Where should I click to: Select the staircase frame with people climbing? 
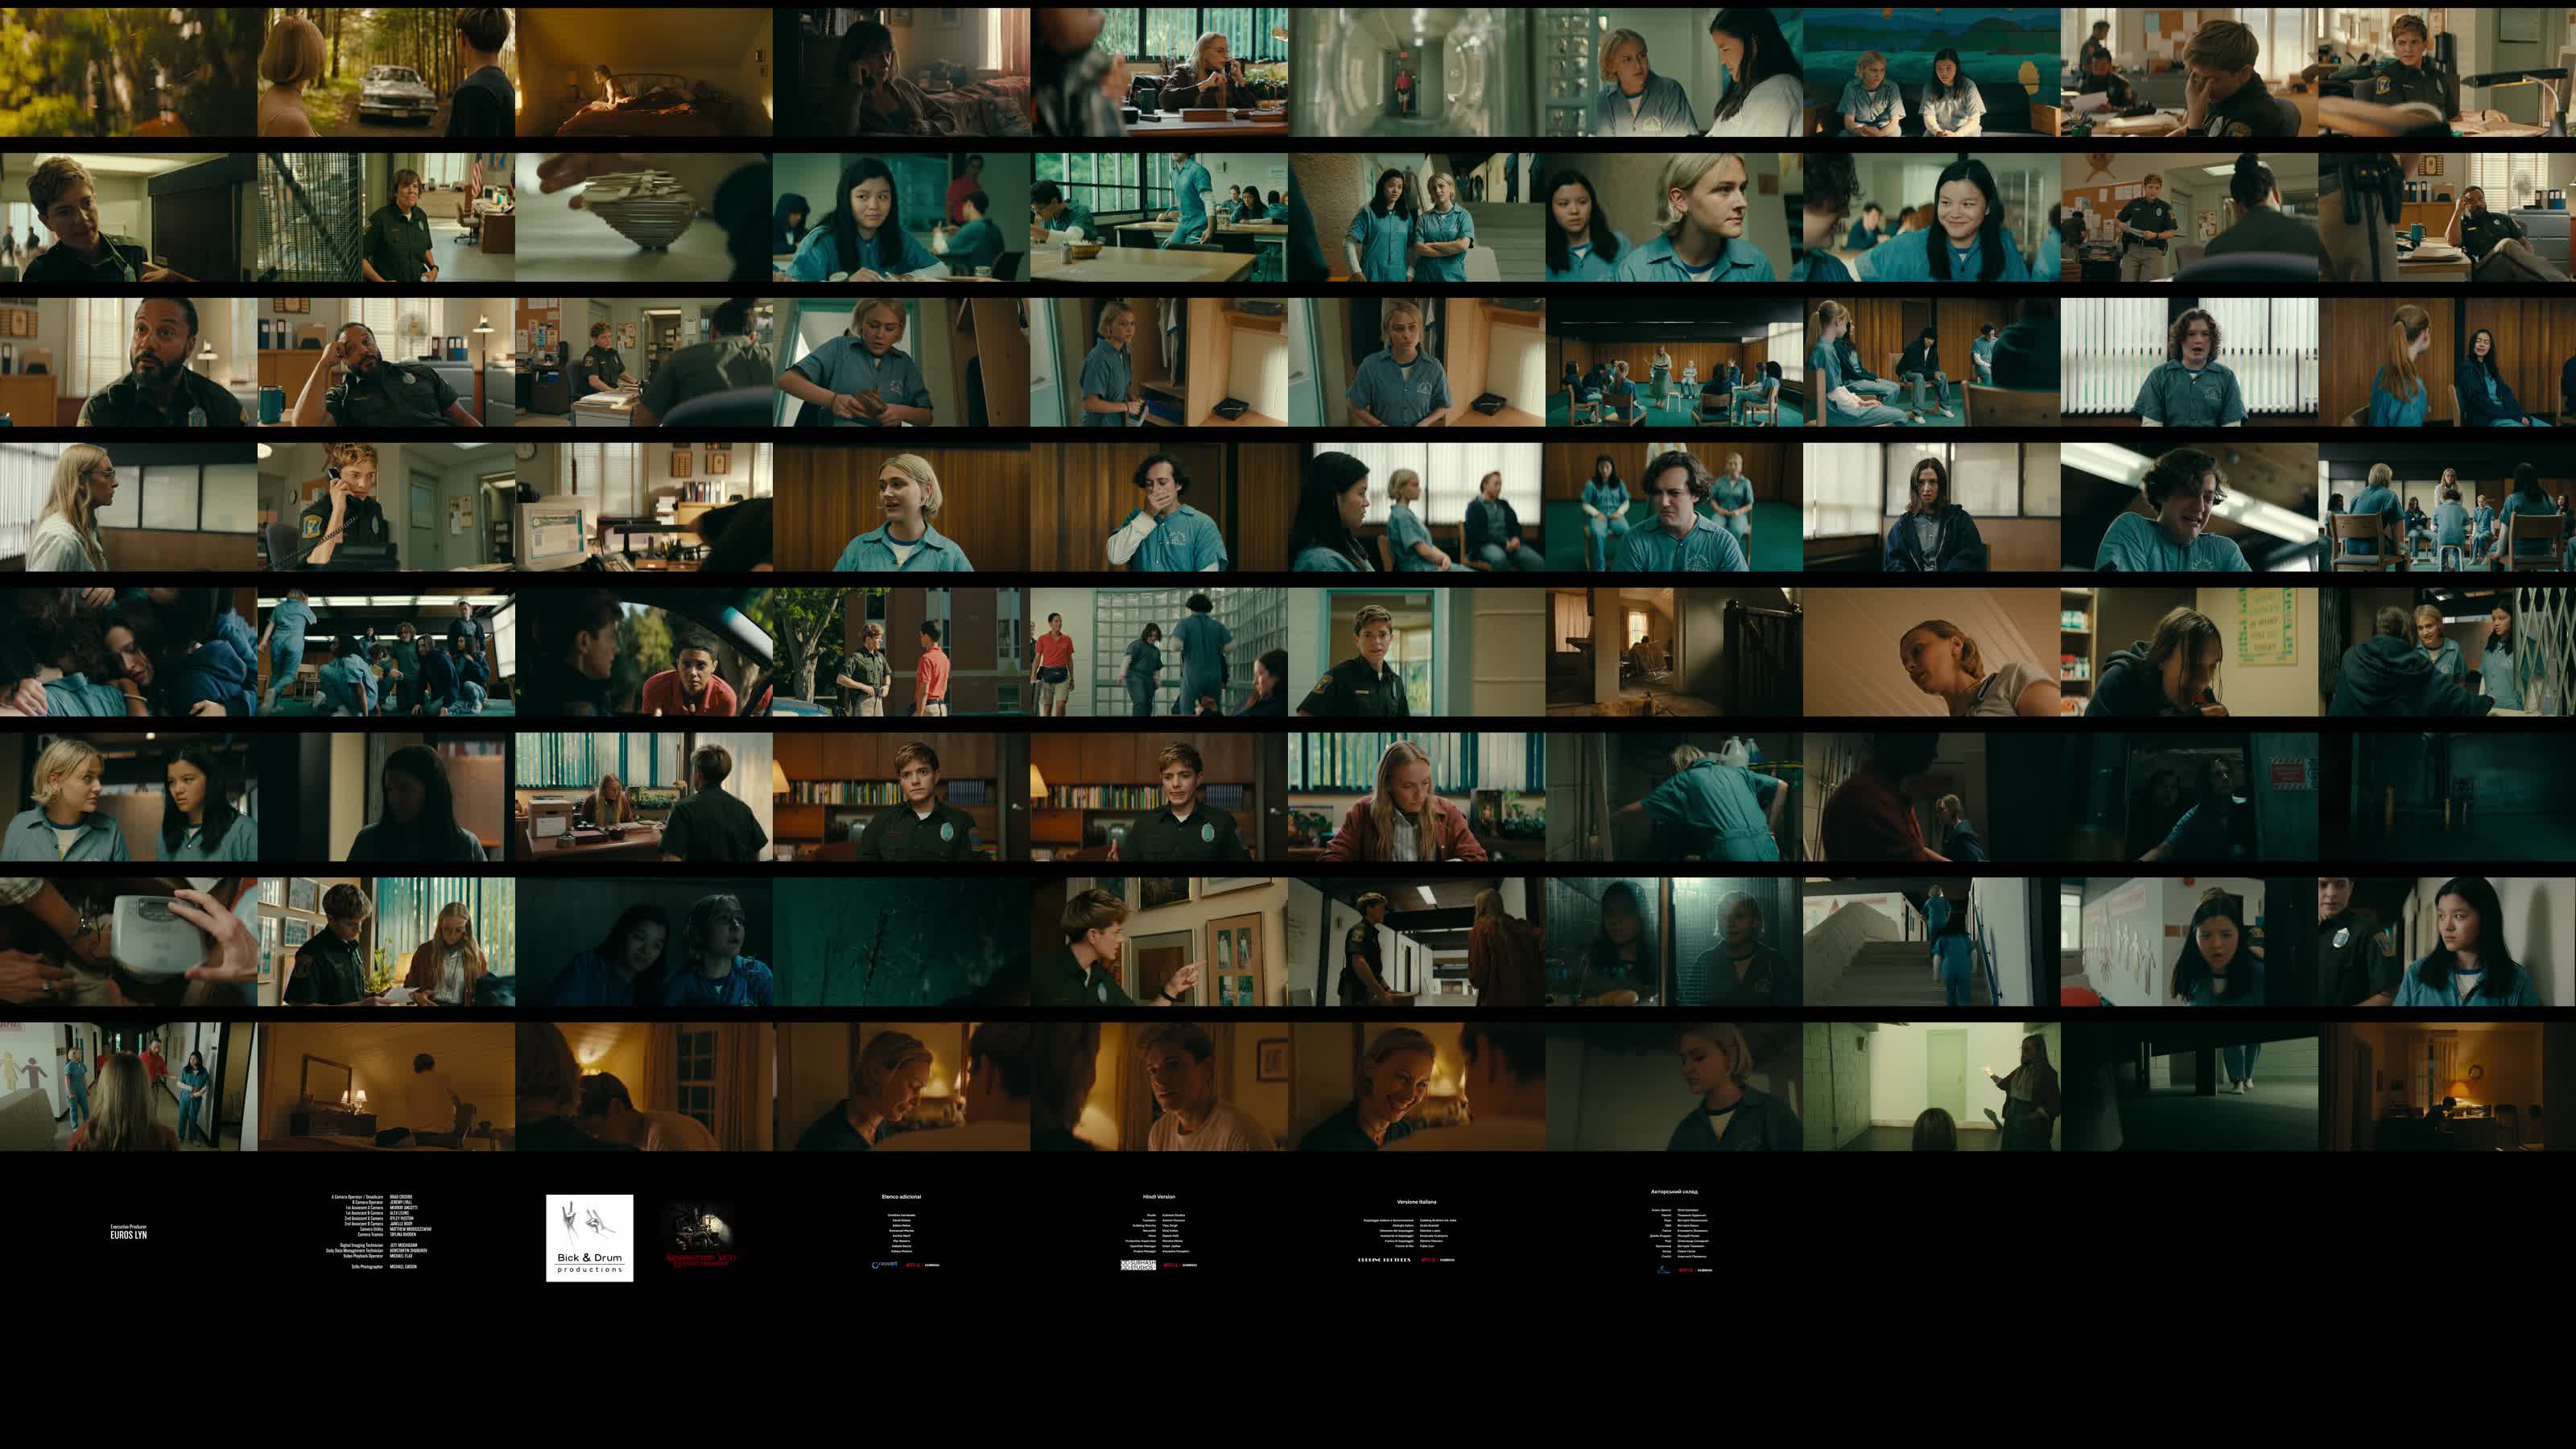tap(1931, 942)
